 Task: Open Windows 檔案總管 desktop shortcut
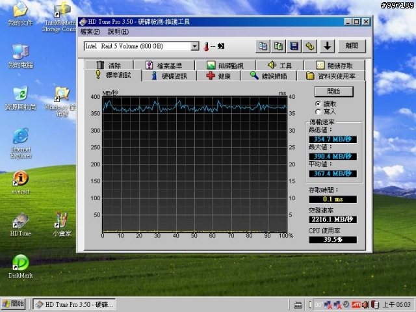click(x=60, y=102)
